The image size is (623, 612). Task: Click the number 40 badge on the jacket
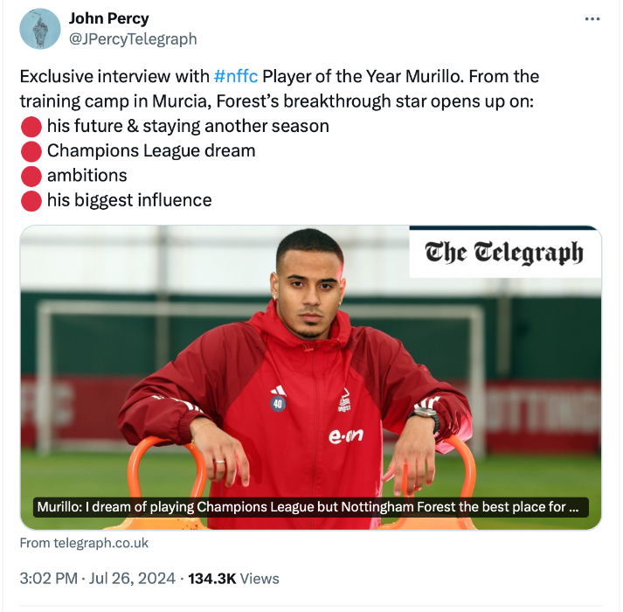(278, 403)
